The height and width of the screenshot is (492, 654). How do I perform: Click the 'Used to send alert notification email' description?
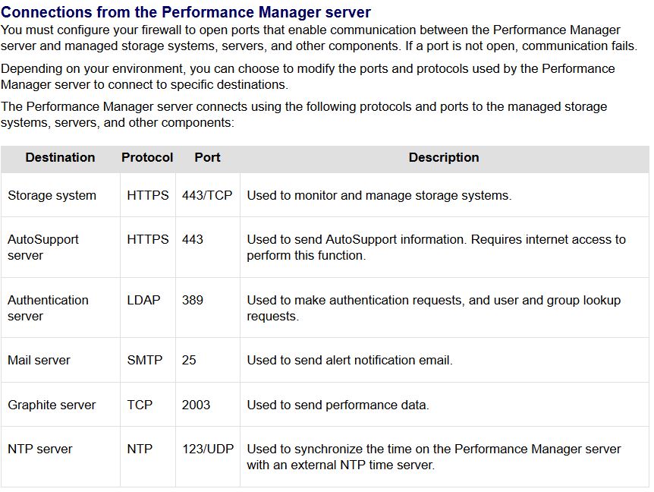coord(349,361)
